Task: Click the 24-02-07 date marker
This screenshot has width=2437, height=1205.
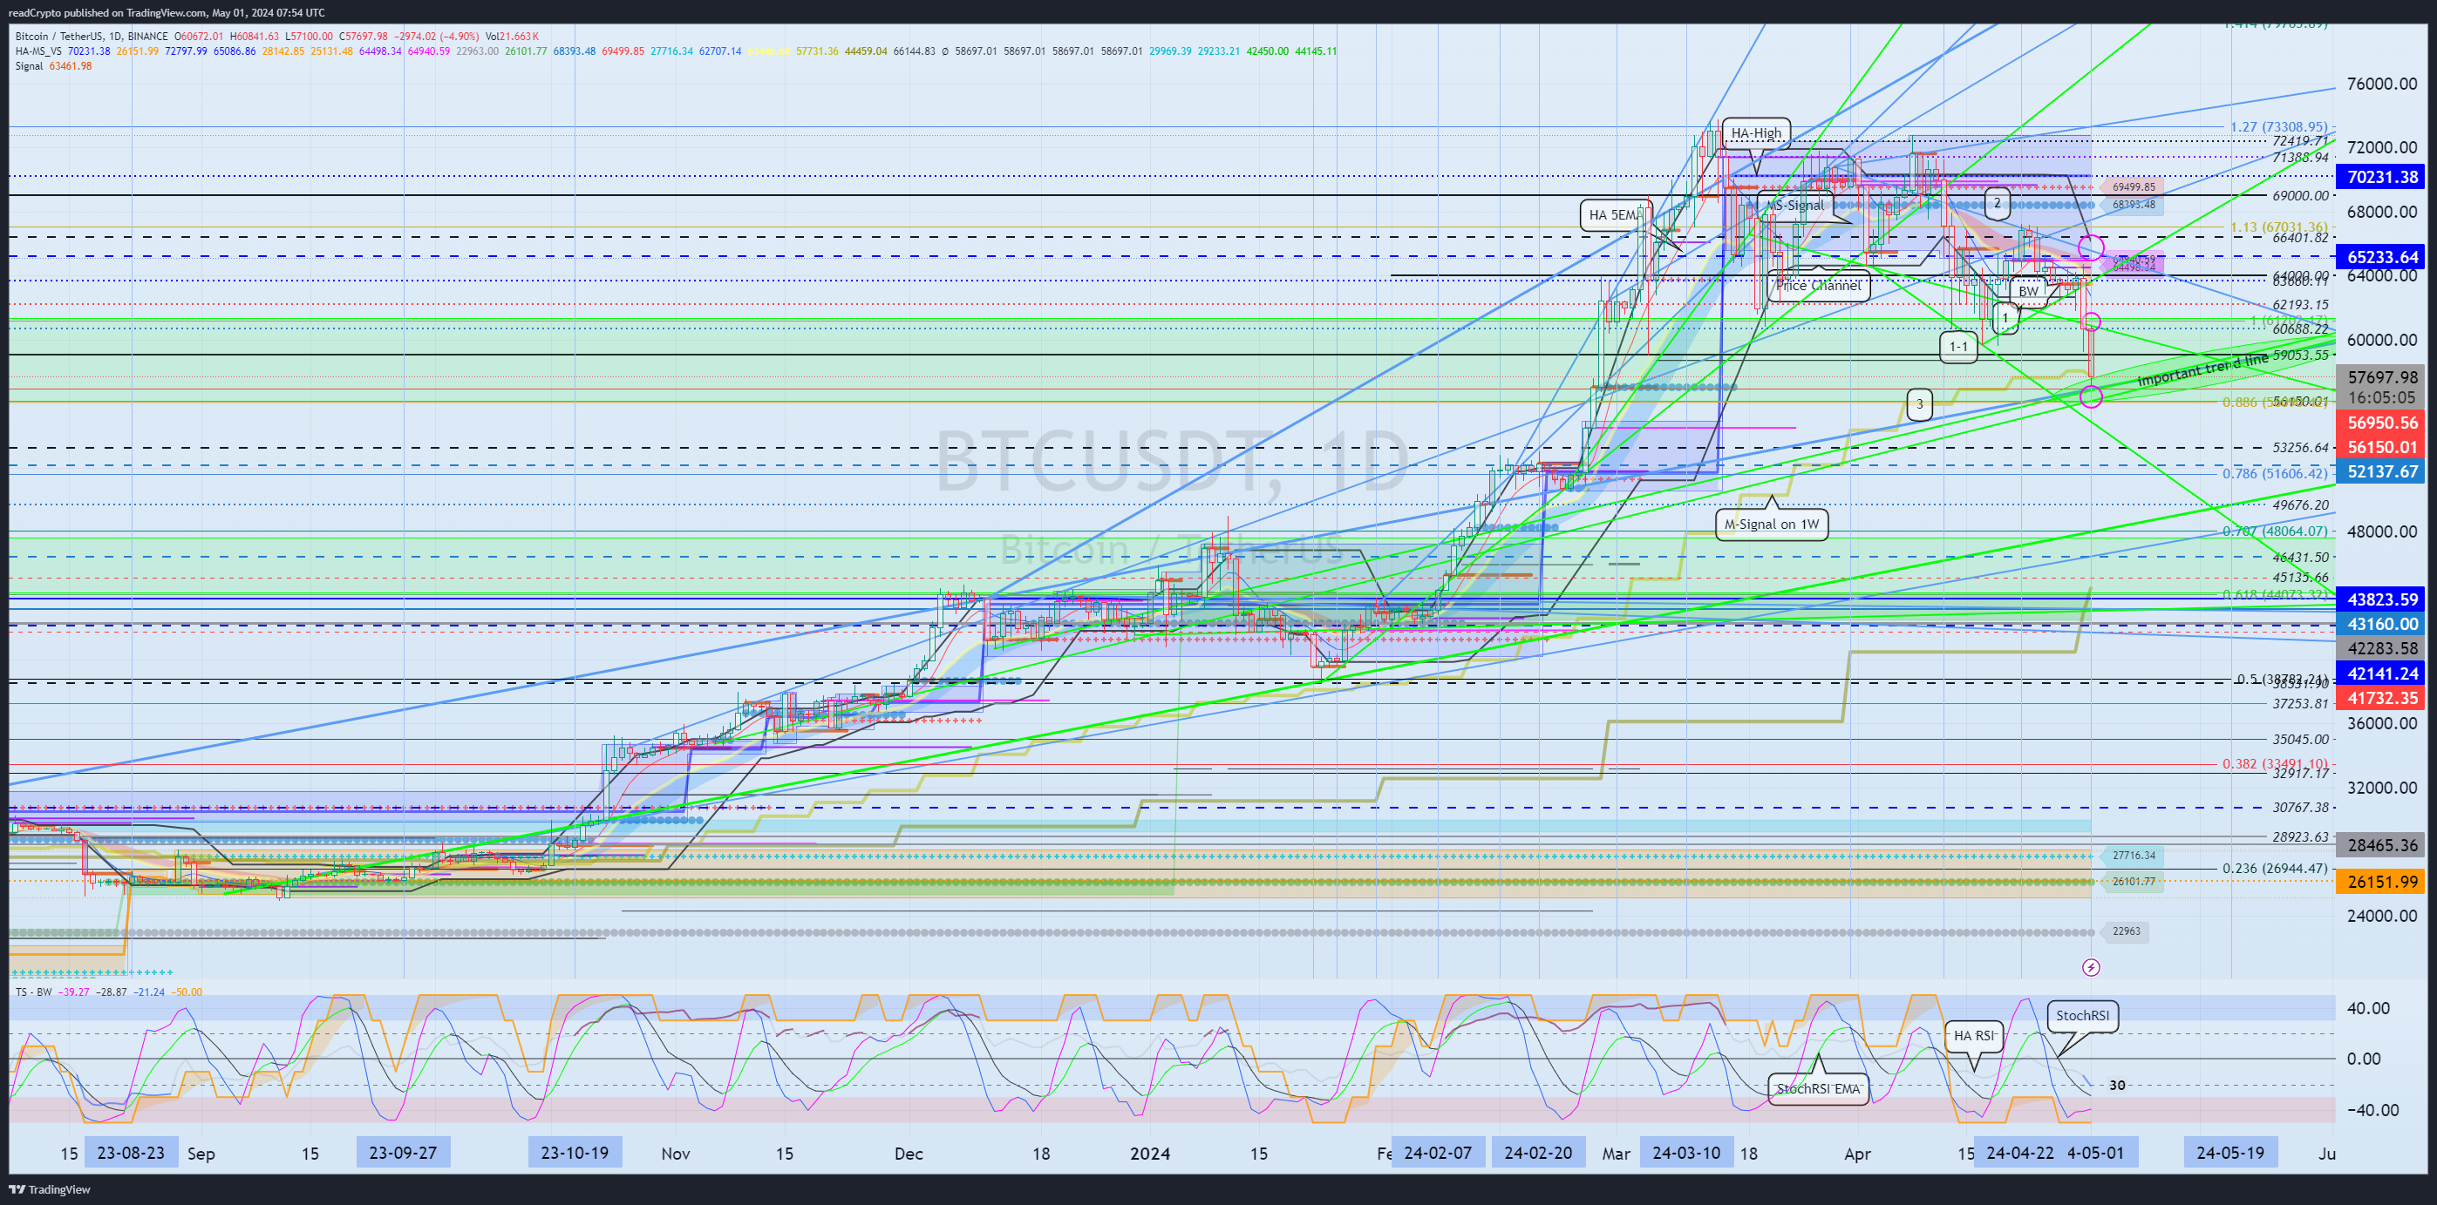Action: coord(1438,1153)
